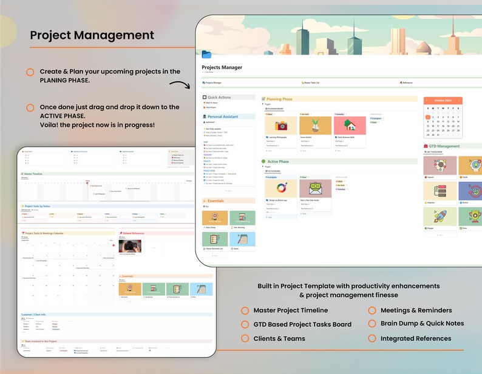The height and width of the screenshot is (374, 482).
Task: Open Master Reminder List clipboard card in Projects Manager
Action: [x=215, y=241]
